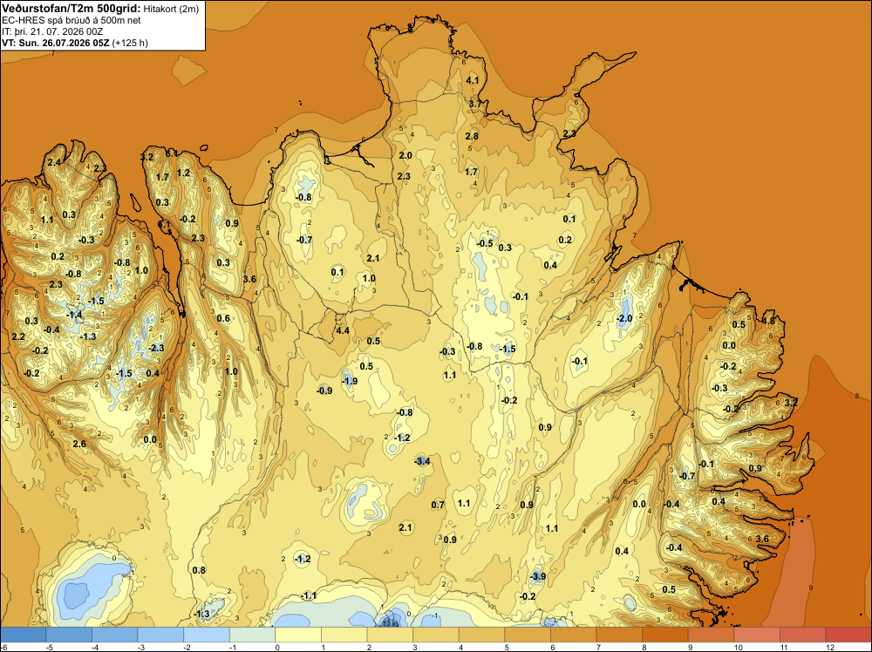Select the red legend swatch right of 12
The height and width of the screenshot is (652, 872).
(848, 635)
